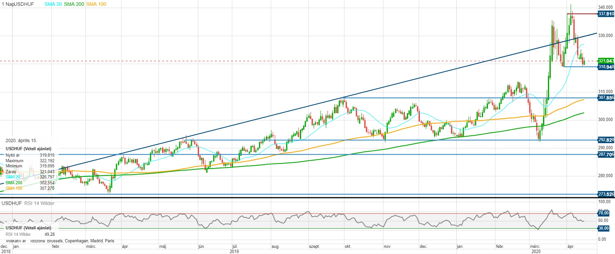The height and width of the screenshot is (254, 615).
Task: Click the Maximum value 322,192
Action: pos(47,161)
